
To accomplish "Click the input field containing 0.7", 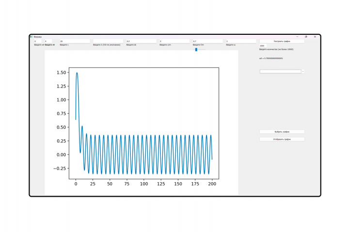I will coord(207,41).
